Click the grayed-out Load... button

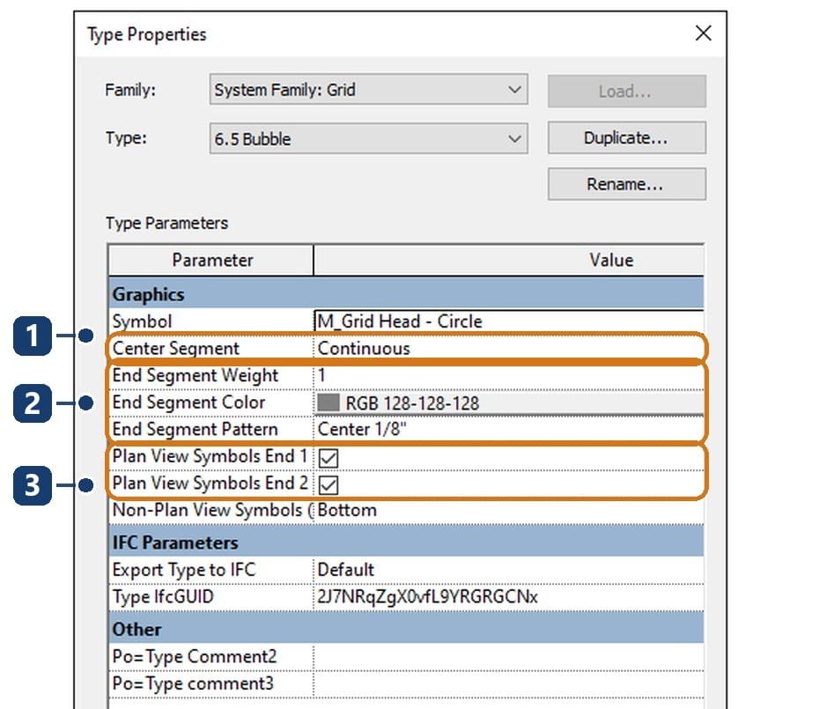click(626, 92)
